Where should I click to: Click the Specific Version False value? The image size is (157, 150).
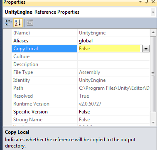(84, 112)
